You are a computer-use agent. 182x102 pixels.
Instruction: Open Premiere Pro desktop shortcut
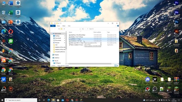176,3
